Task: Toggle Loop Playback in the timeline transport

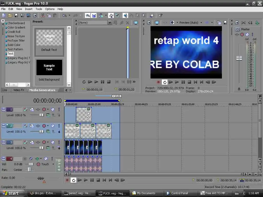Action: [73, 180]
